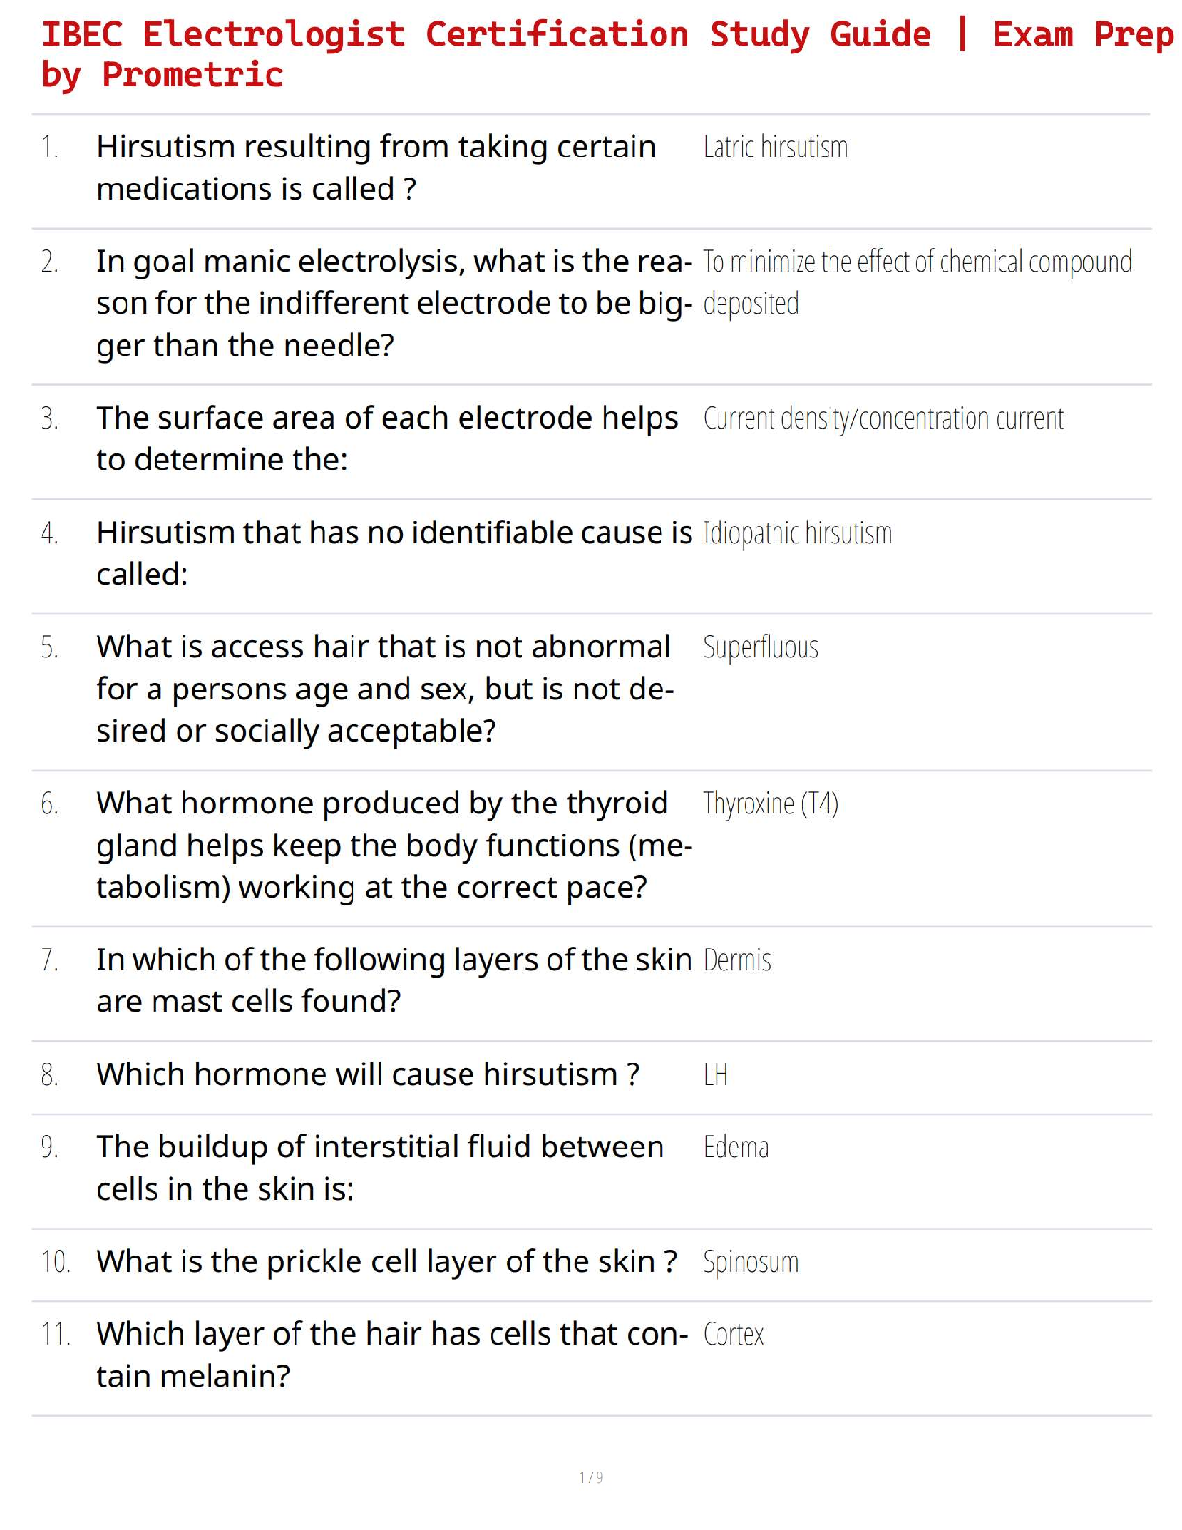
Task: Click the answer "Superfluous"
Action: point(760,647)
